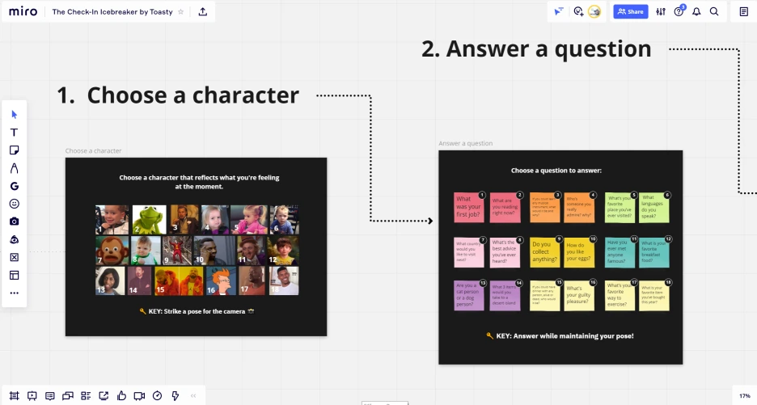Start screen sharing icon
This screenshot has width=757, height=405.
click(104, 396)
